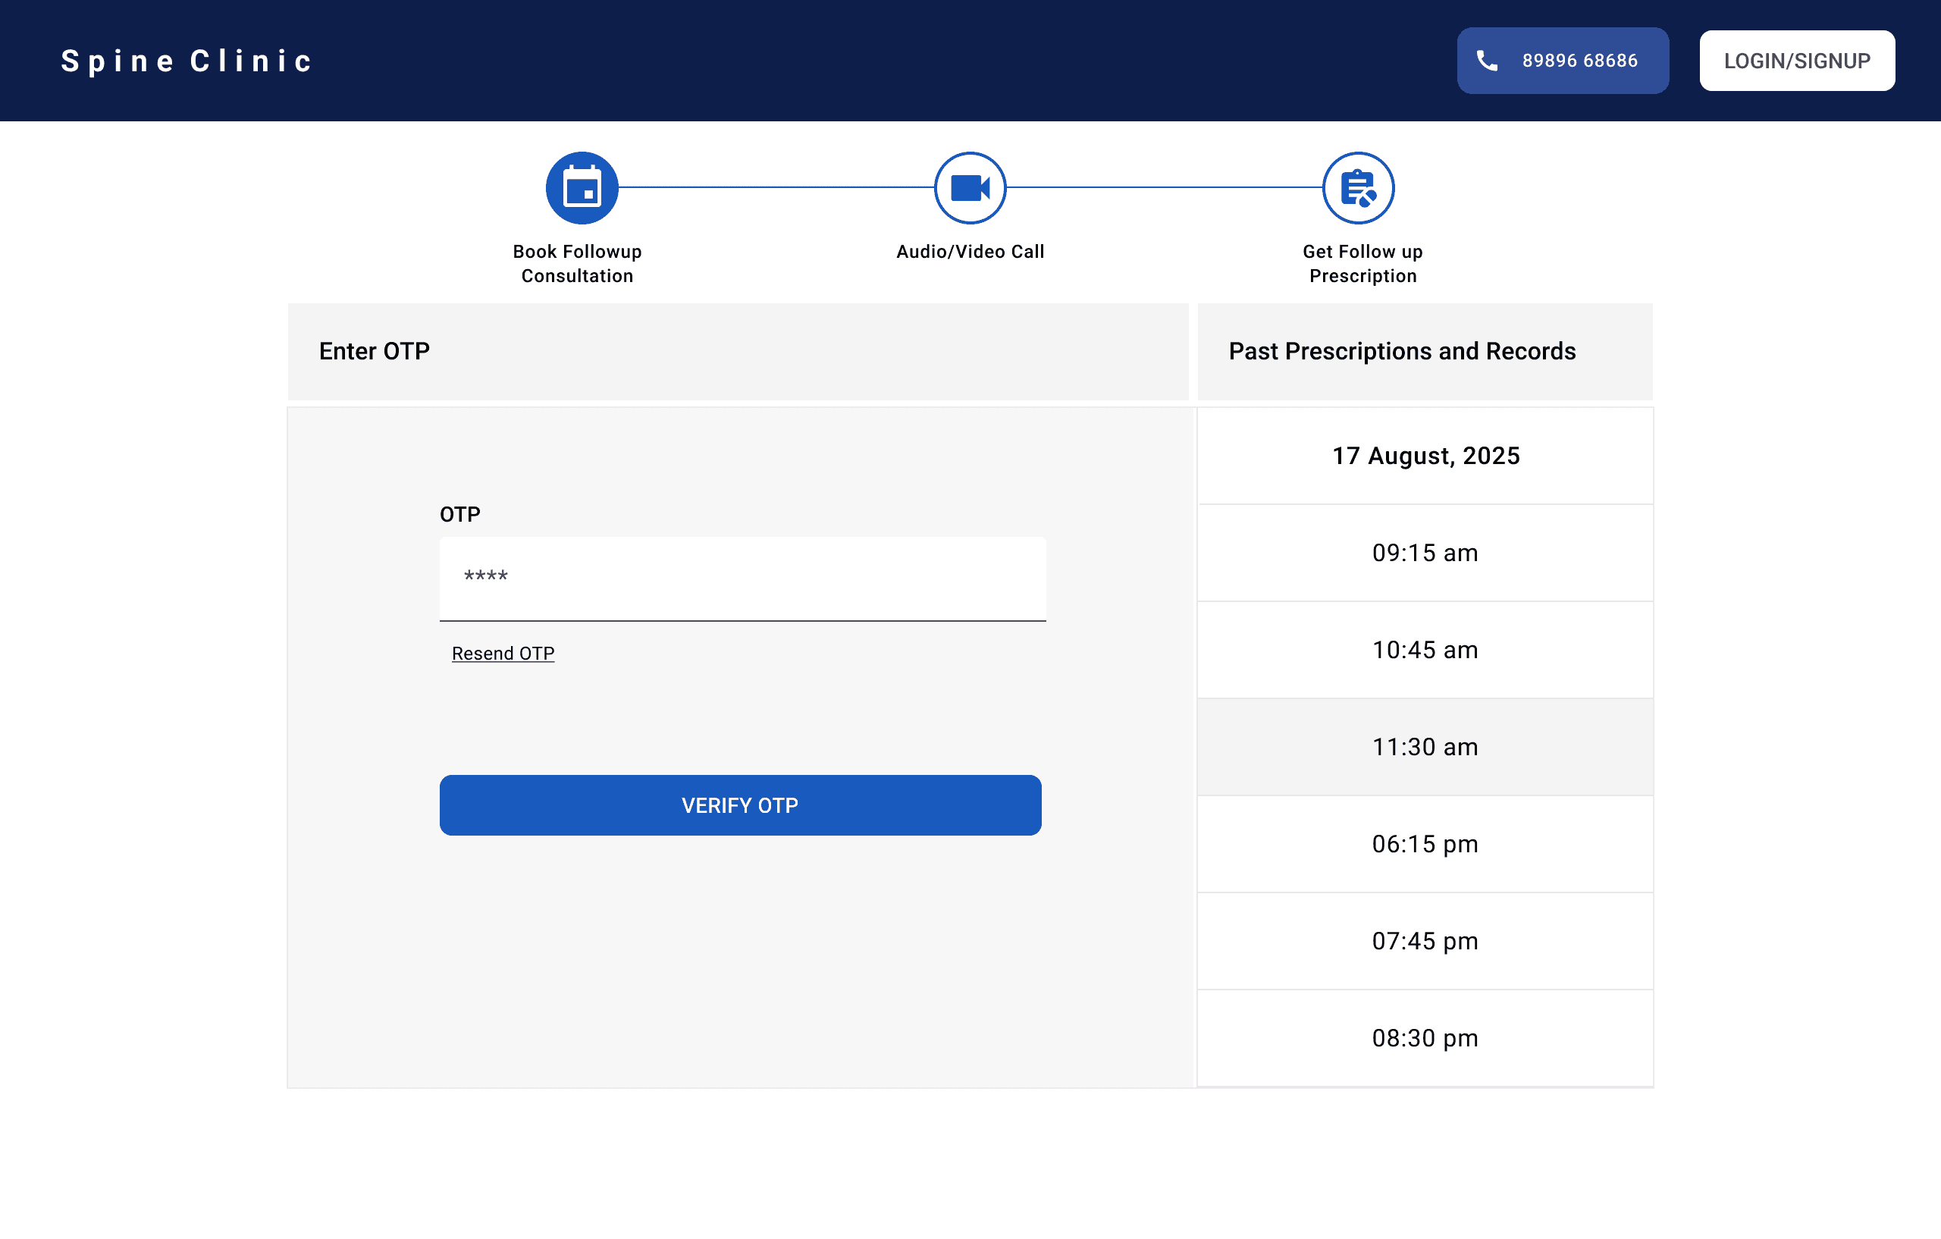This screenshot has width=1941, height=1239.
Task: Open the 11:30 am record
Action: click(x=1425, y=746)
